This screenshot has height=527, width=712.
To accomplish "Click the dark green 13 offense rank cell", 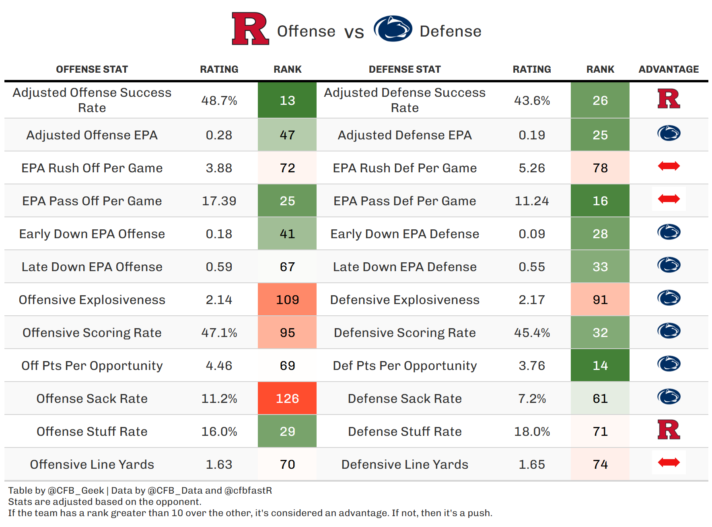I will point(287,100).
